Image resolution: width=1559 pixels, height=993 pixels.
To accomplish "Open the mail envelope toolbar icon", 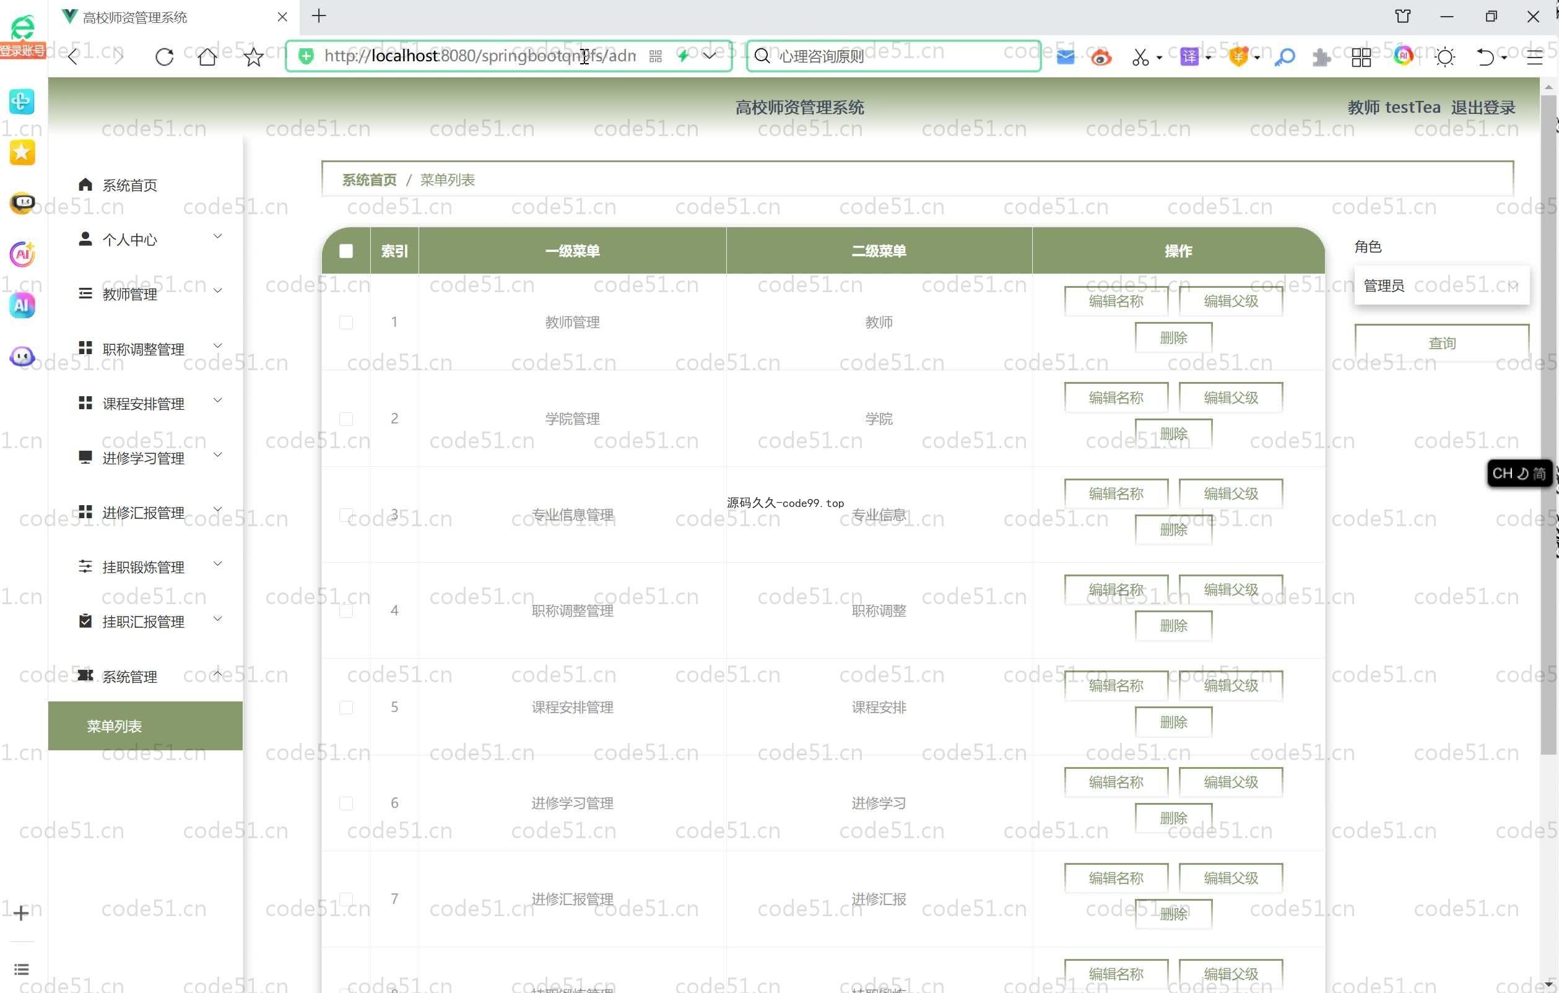I will point(1065,57).
